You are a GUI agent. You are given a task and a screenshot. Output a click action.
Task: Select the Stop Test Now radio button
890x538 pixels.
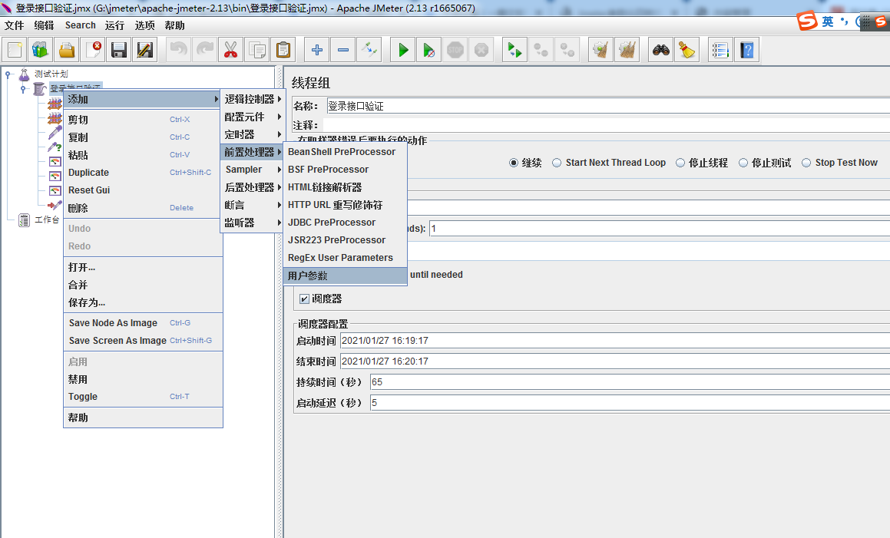pos(806,163)
